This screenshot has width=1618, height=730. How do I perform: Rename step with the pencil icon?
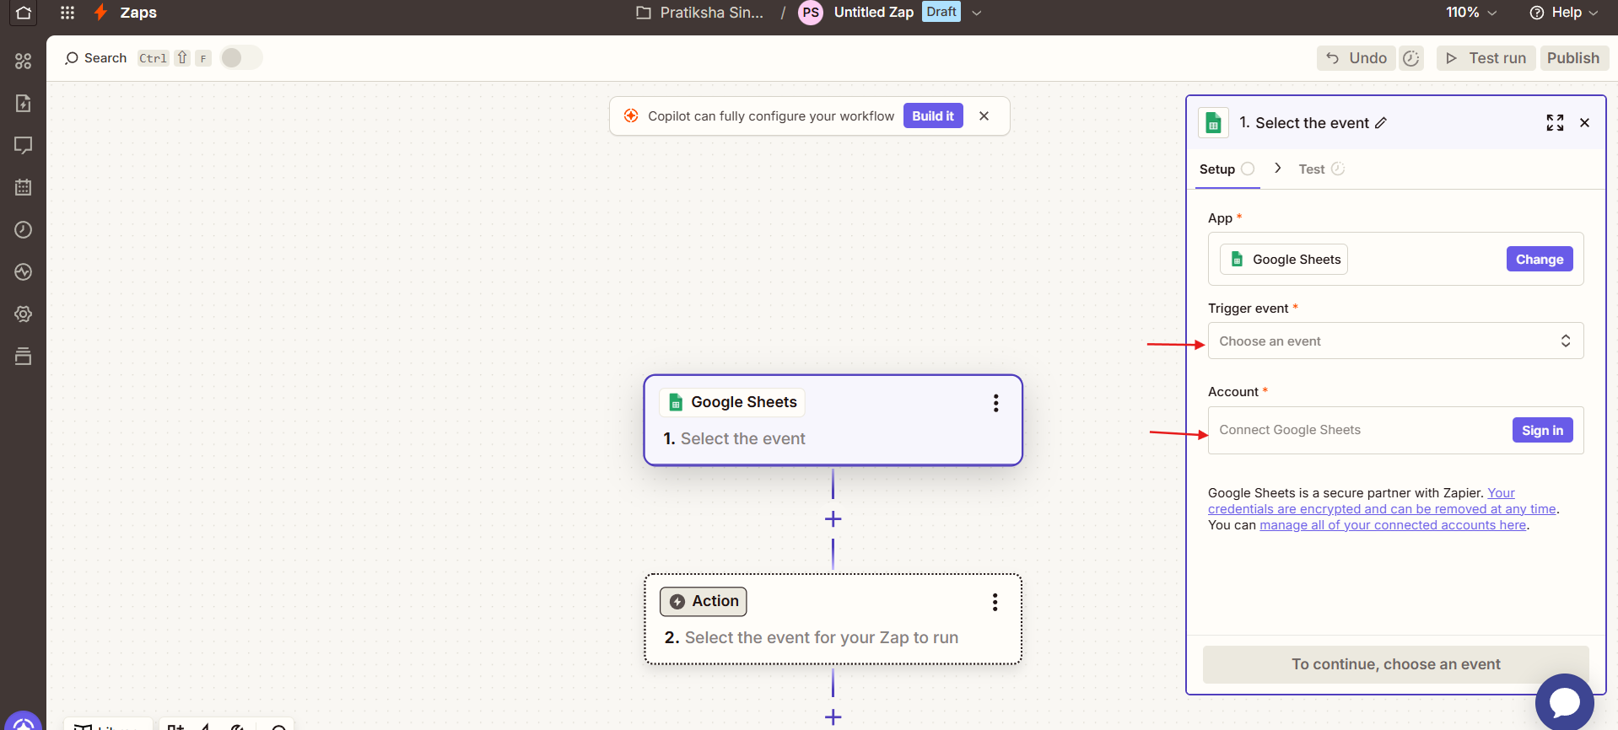(1381, 123)
